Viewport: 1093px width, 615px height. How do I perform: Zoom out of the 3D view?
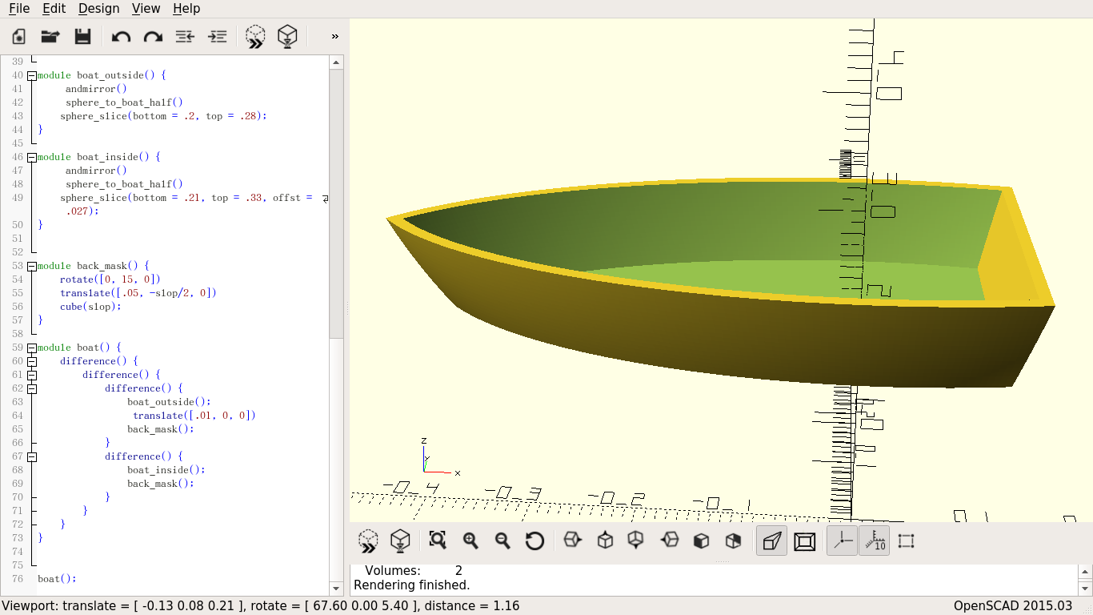[502, 541]
